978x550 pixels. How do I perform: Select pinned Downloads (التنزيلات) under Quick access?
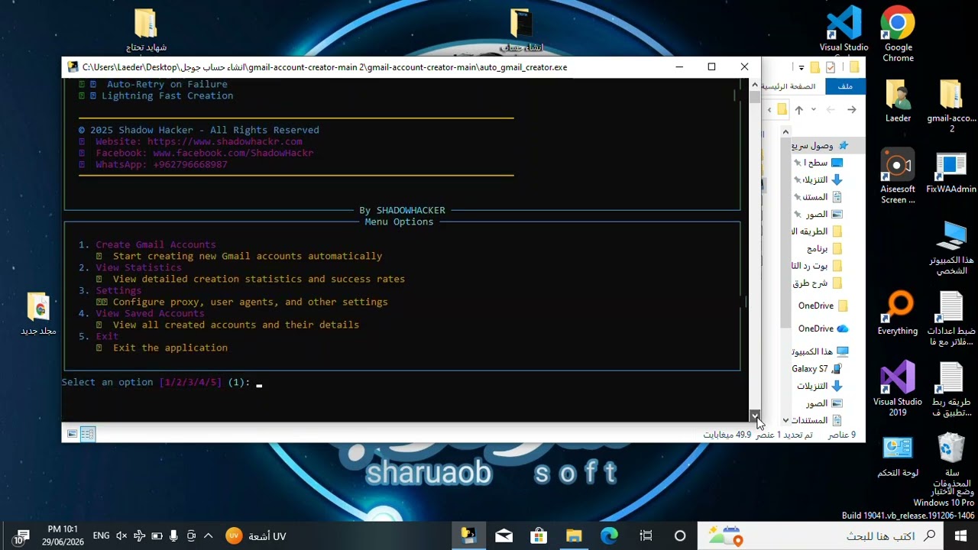point(819,180)
